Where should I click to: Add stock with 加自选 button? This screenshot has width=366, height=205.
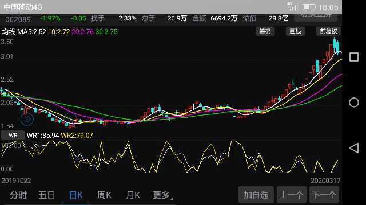click(256, 195)
